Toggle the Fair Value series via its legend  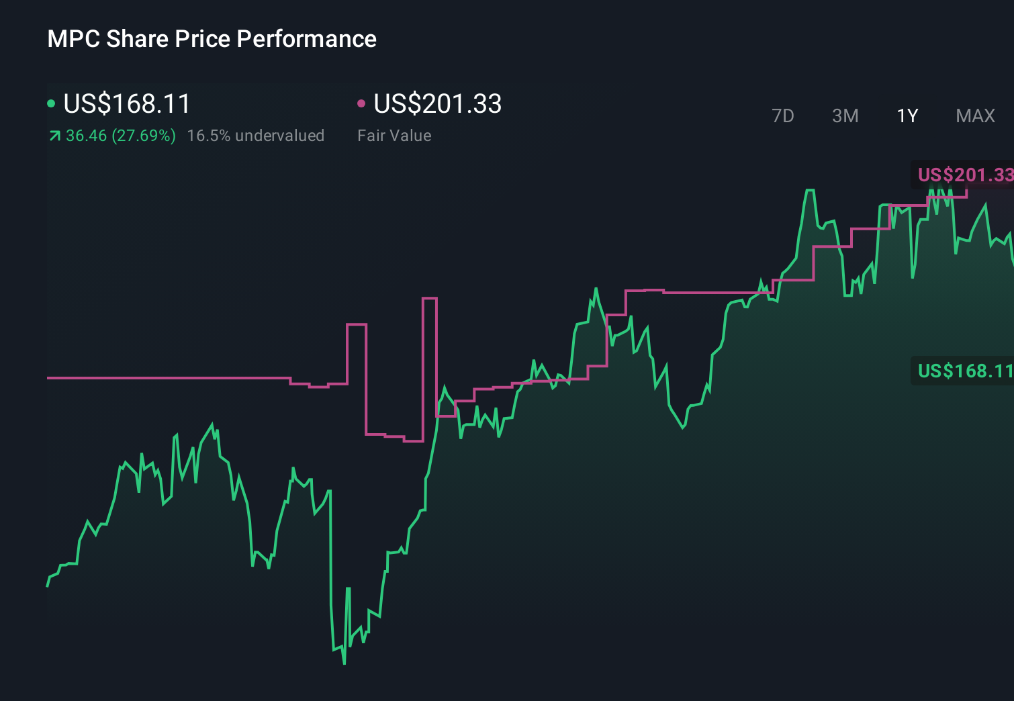[436, 105]
